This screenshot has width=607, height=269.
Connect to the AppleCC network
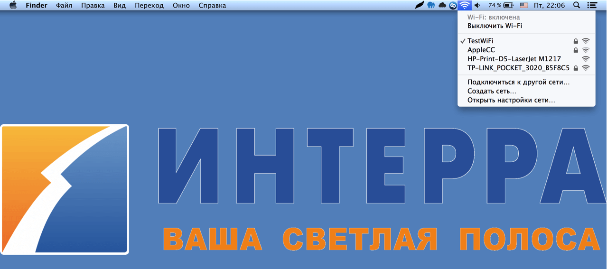481,50
